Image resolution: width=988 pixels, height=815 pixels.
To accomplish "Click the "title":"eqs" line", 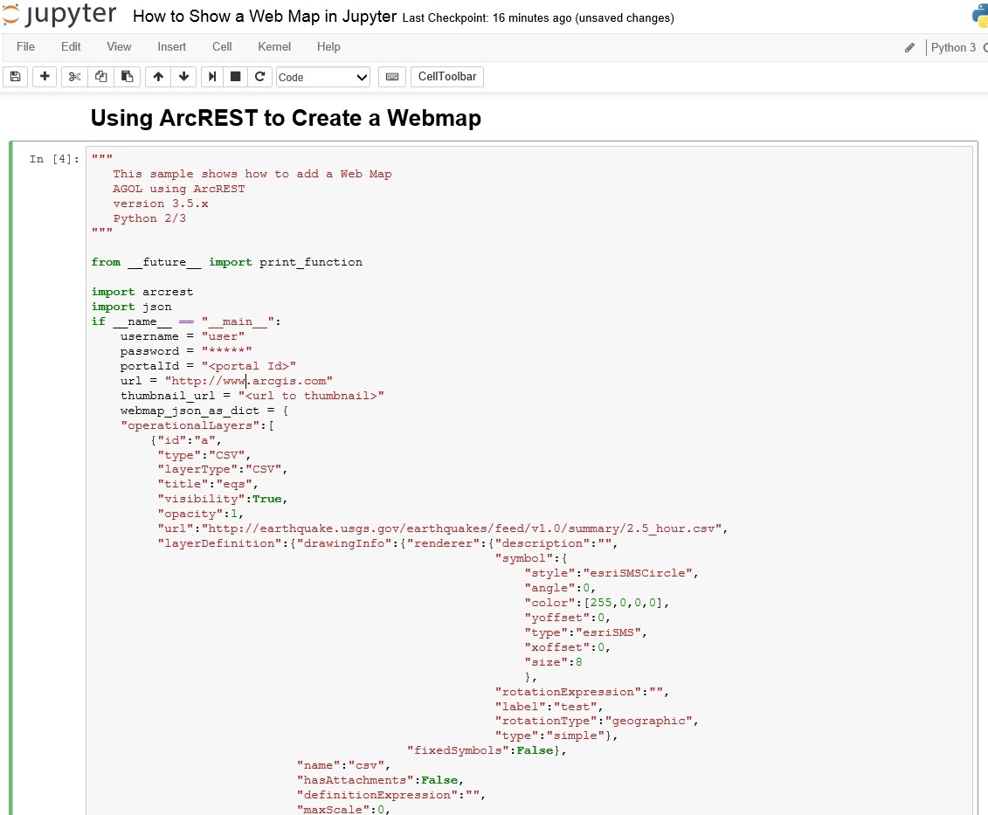I will (x=208, y=484).
